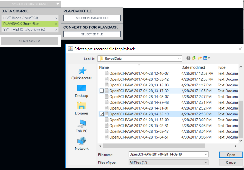Open Network location

[81, 143]
